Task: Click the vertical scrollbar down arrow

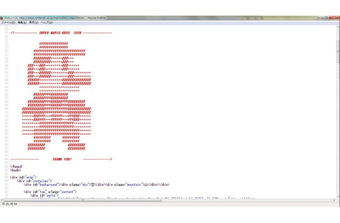Action: [338, 197]
